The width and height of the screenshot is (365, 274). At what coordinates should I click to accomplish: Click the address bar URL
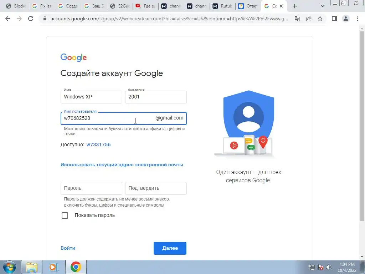[x=169, y=19]
